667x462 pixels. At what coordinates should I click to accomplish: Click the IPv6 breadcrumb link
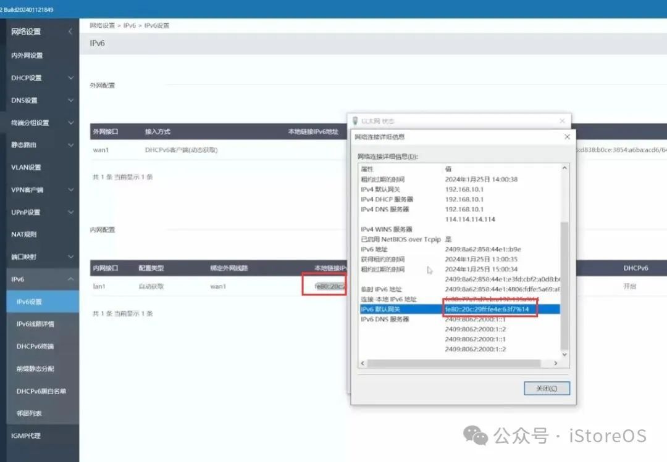pos(129,25)
